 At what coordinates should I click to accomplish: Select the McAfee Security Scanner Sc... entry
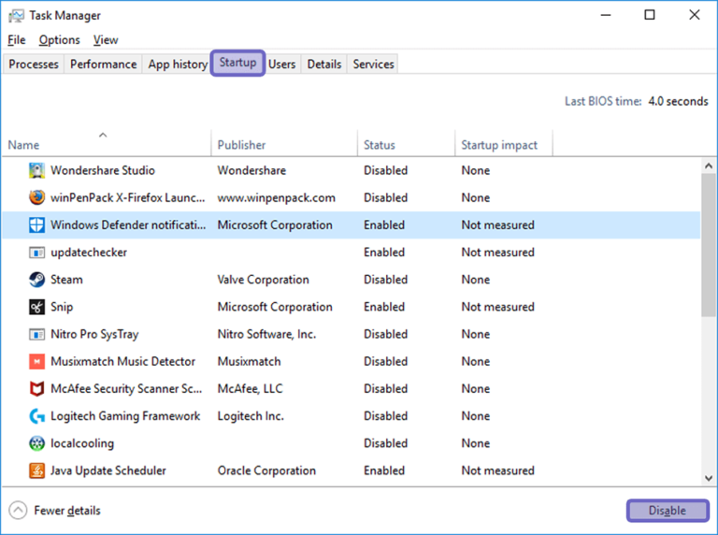tap(126, 389)
